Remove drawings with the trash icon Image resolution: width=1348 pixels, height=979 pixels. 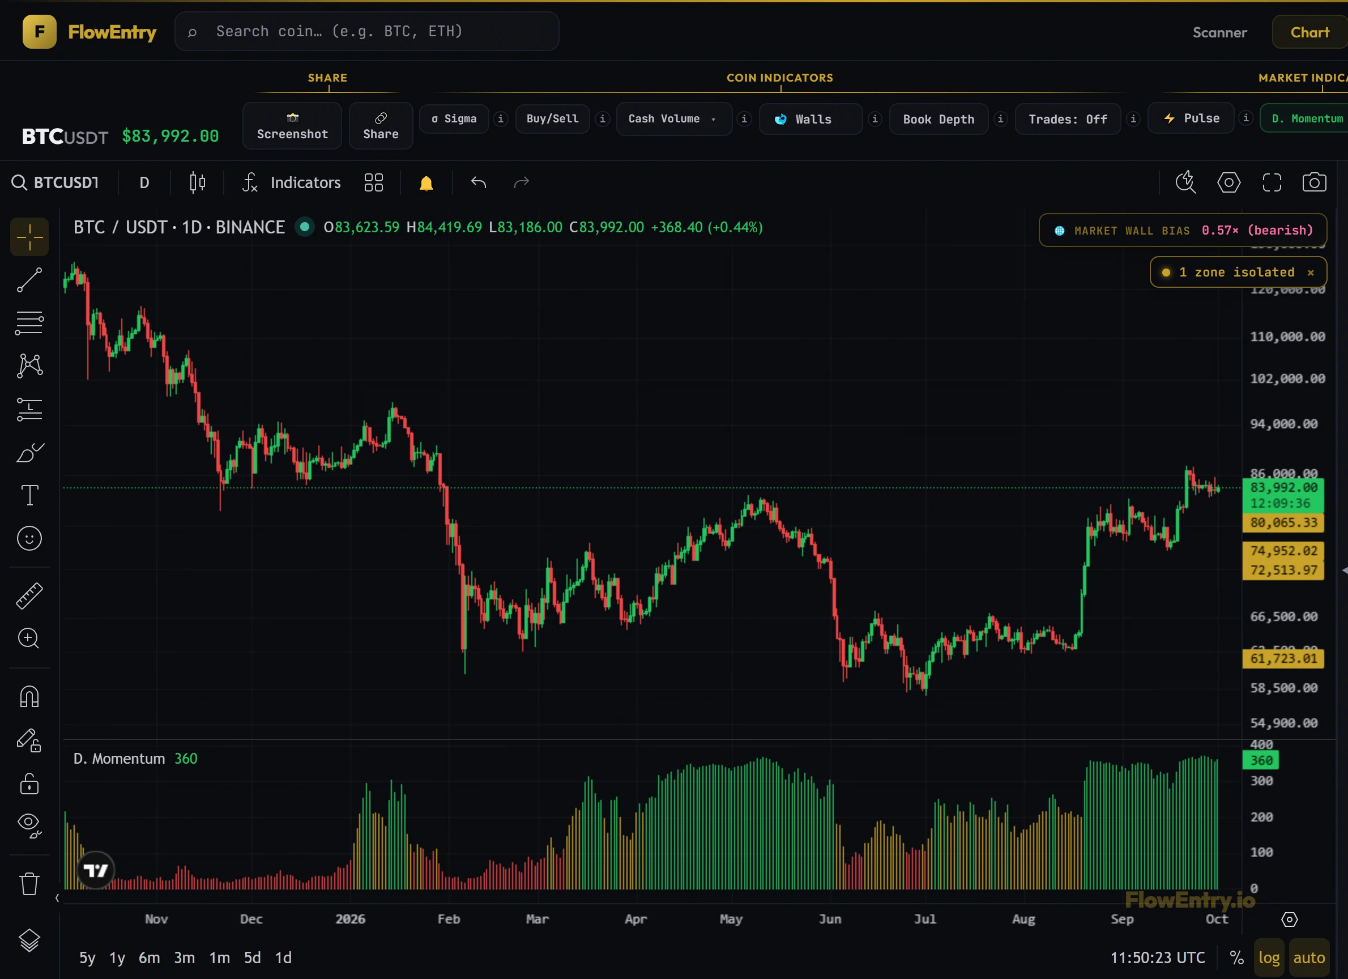coord(29,884)
